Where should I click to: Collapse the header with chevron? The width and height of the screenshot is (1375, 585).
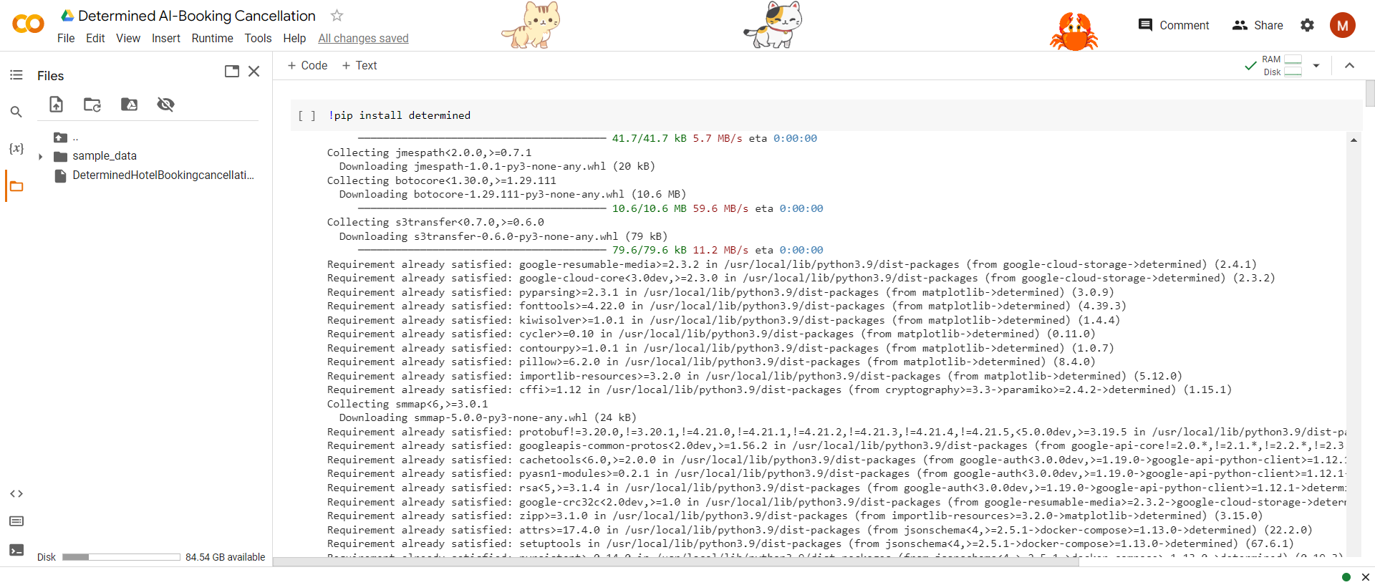pyautogui.click(x=1349, y=65)
